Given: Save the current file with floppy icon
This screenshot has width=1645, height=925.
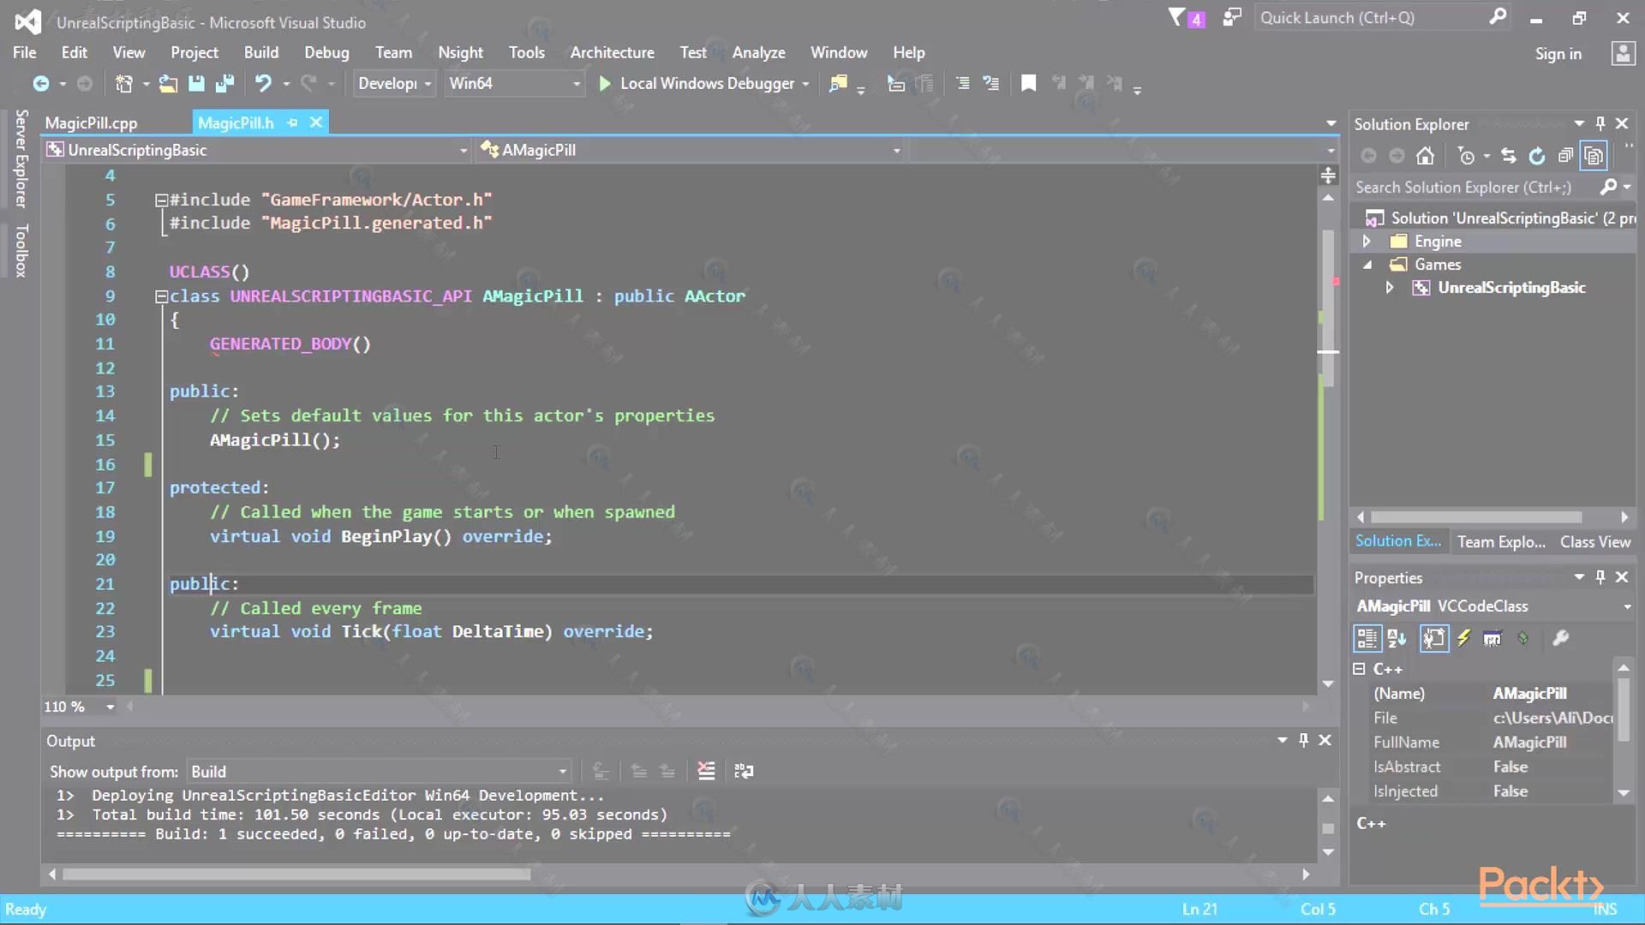Looking at the screenshot, I should click(196, 83).
